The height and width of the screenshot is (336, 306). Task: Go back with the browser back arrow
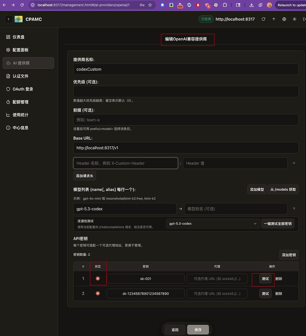pos(4,5)
